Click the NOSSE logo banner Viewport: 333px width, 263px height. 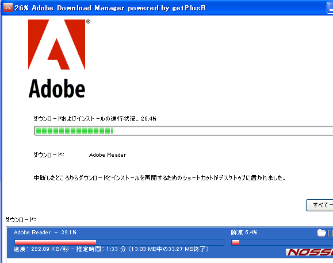[x=309, y=252]
